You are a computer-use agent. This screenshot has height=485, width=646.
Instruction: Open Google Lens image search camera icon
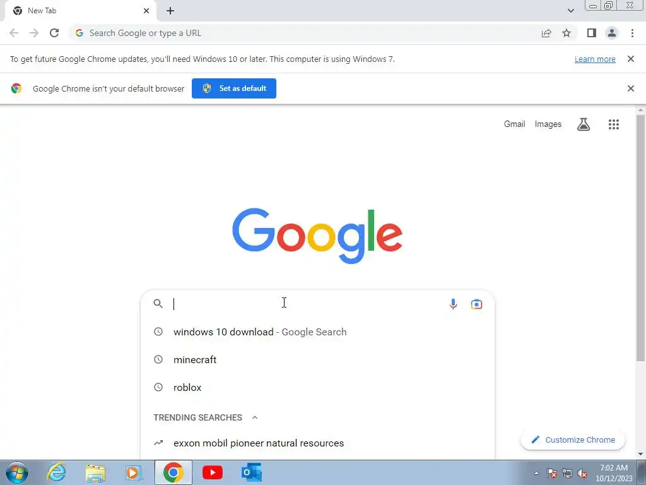tap(477, 304)
